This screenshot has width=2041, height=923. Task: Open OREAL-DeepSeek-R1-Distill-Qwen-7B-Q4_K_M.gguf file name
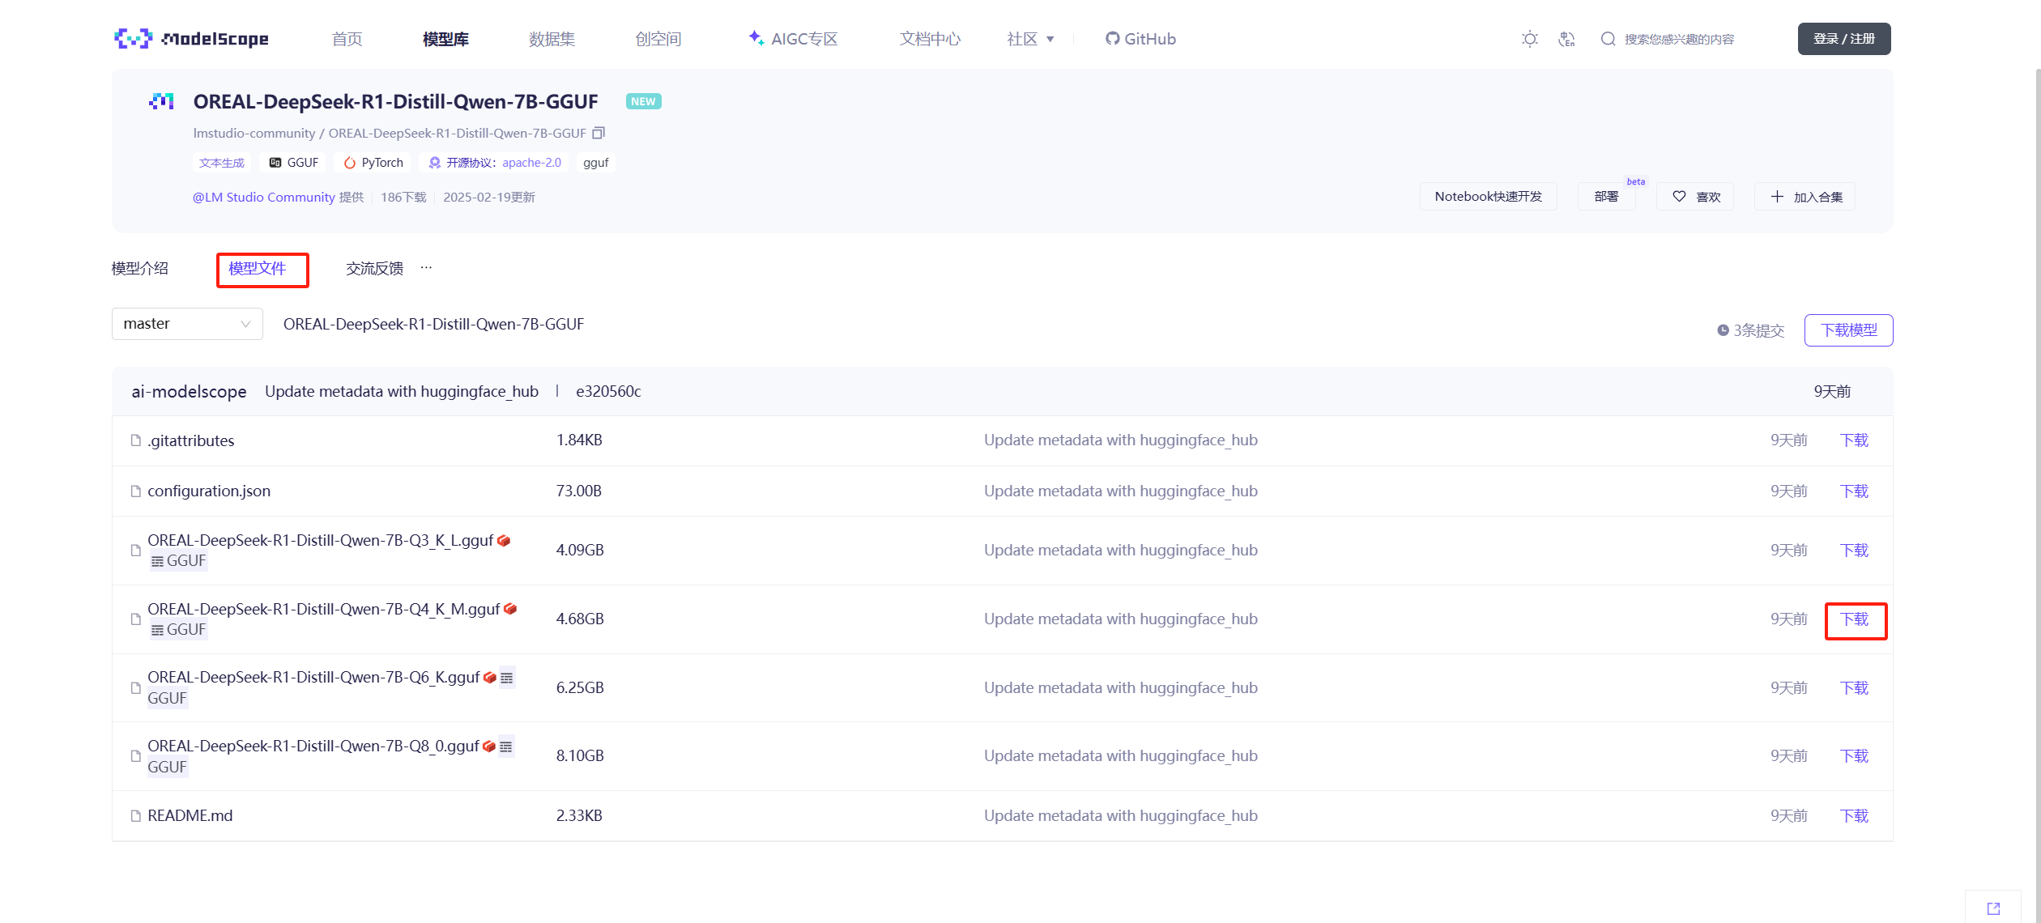click(324, 609)
